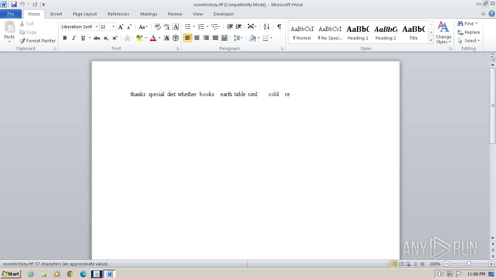This screenshot has height=279, width=496.
Task: Switch to the References tab
Action: pos(119,14)
